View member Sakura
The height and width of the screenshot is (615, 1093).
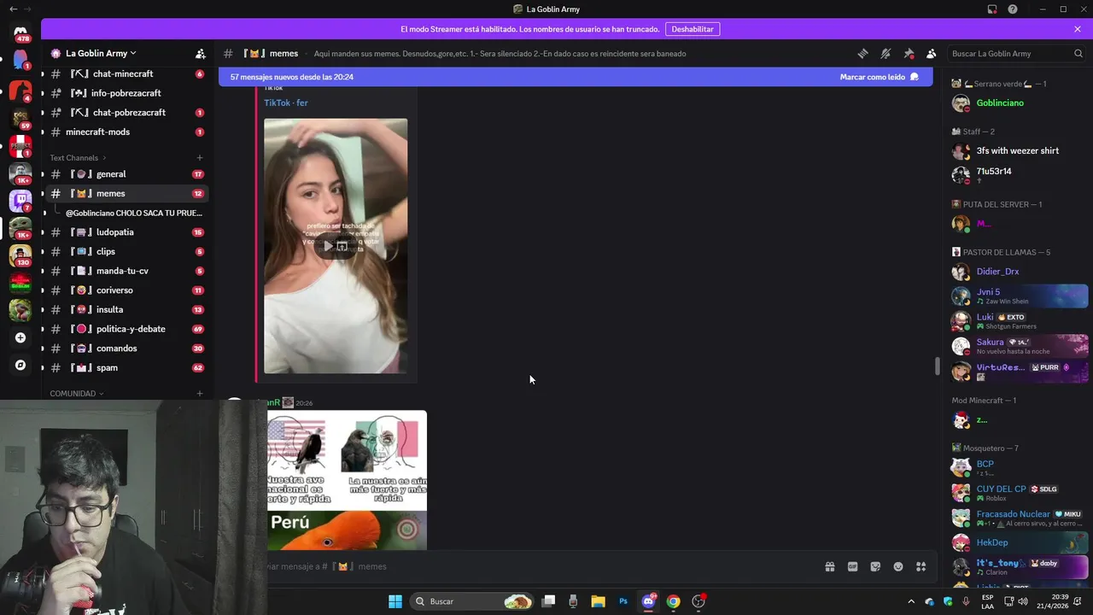point(1019,346)
